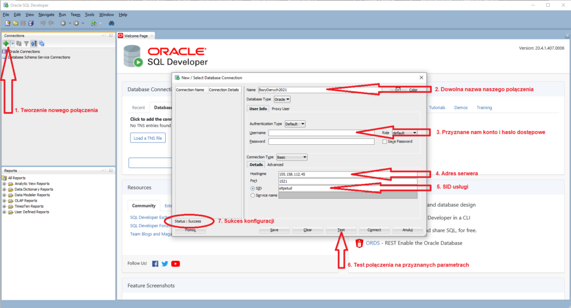Viewport: 571px width, 308px height.
Task: Click into the Password input field
Action: tap(321, 141)
